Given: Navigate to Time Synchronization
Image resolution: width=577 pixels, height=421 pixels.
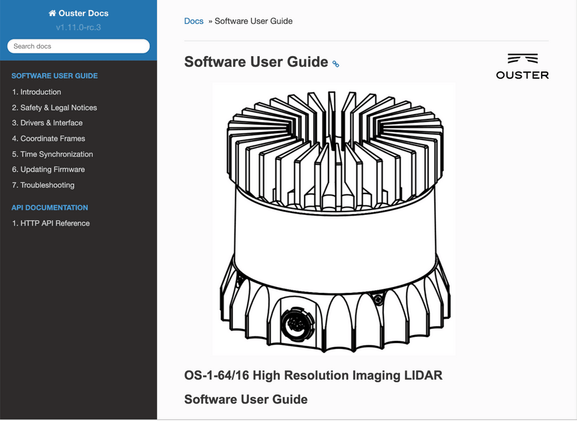Looking at the screenshot, I should pos(52,154).
